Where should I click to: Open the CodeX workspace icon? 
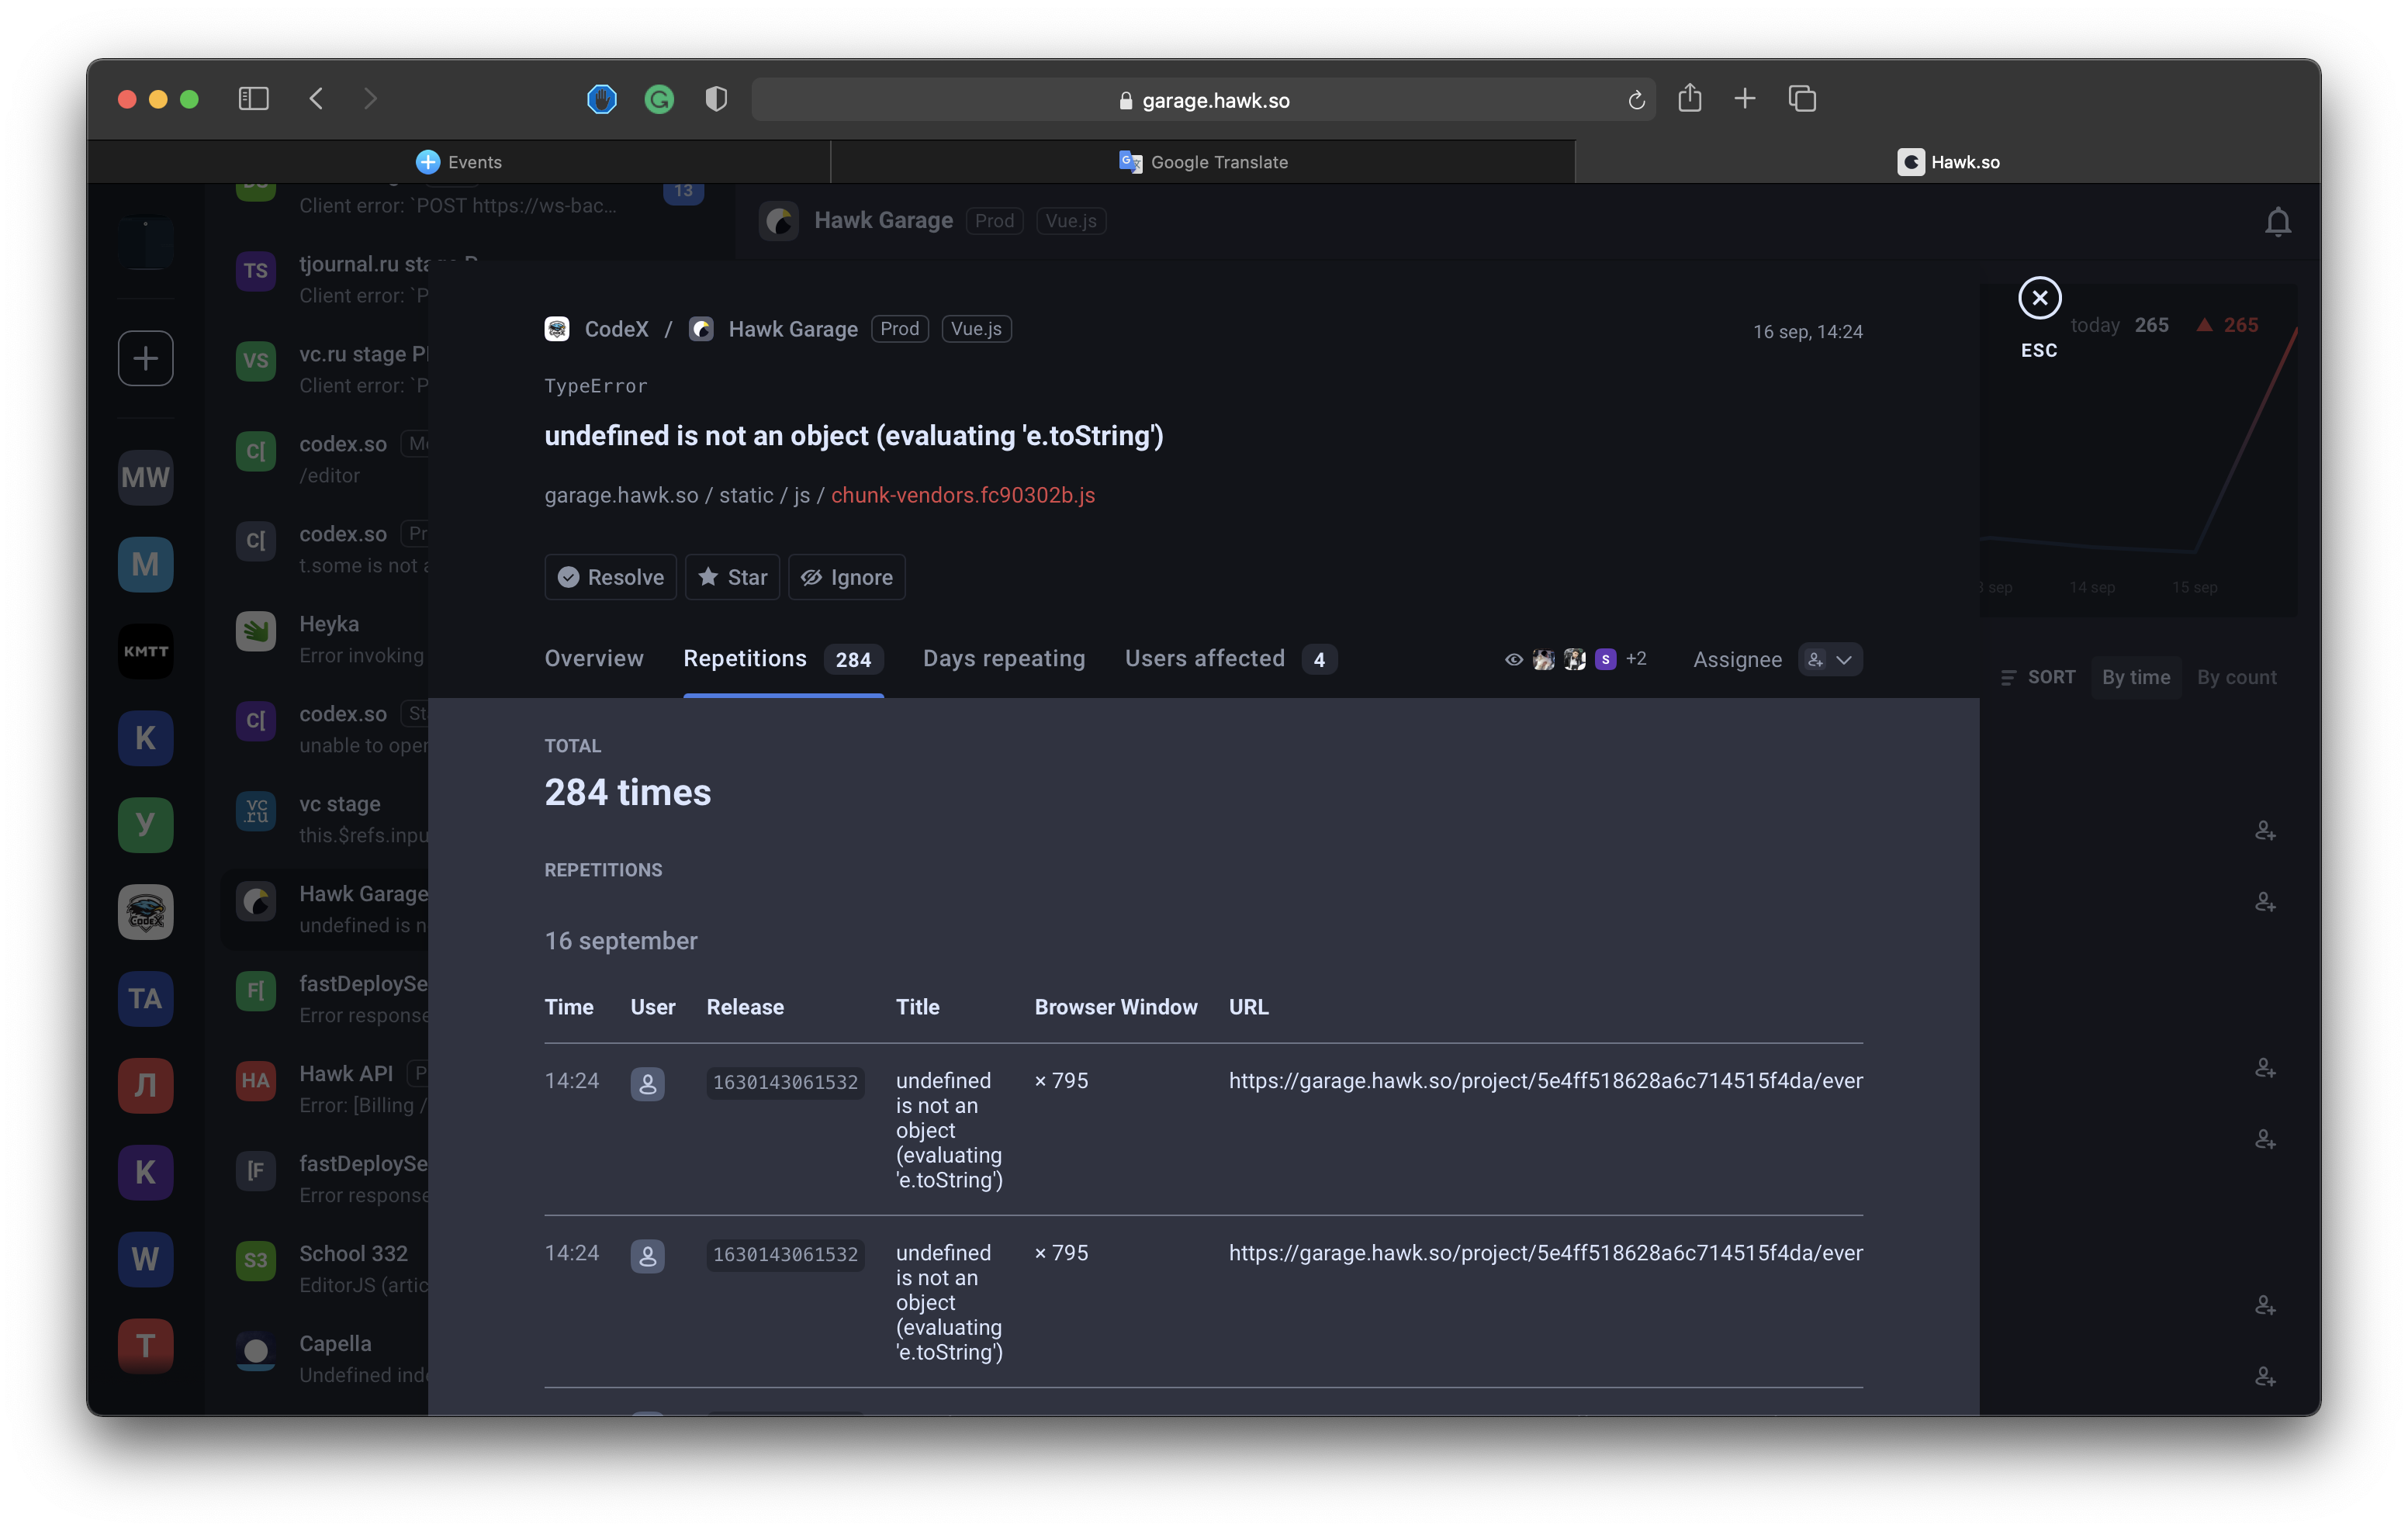(146, 912)
